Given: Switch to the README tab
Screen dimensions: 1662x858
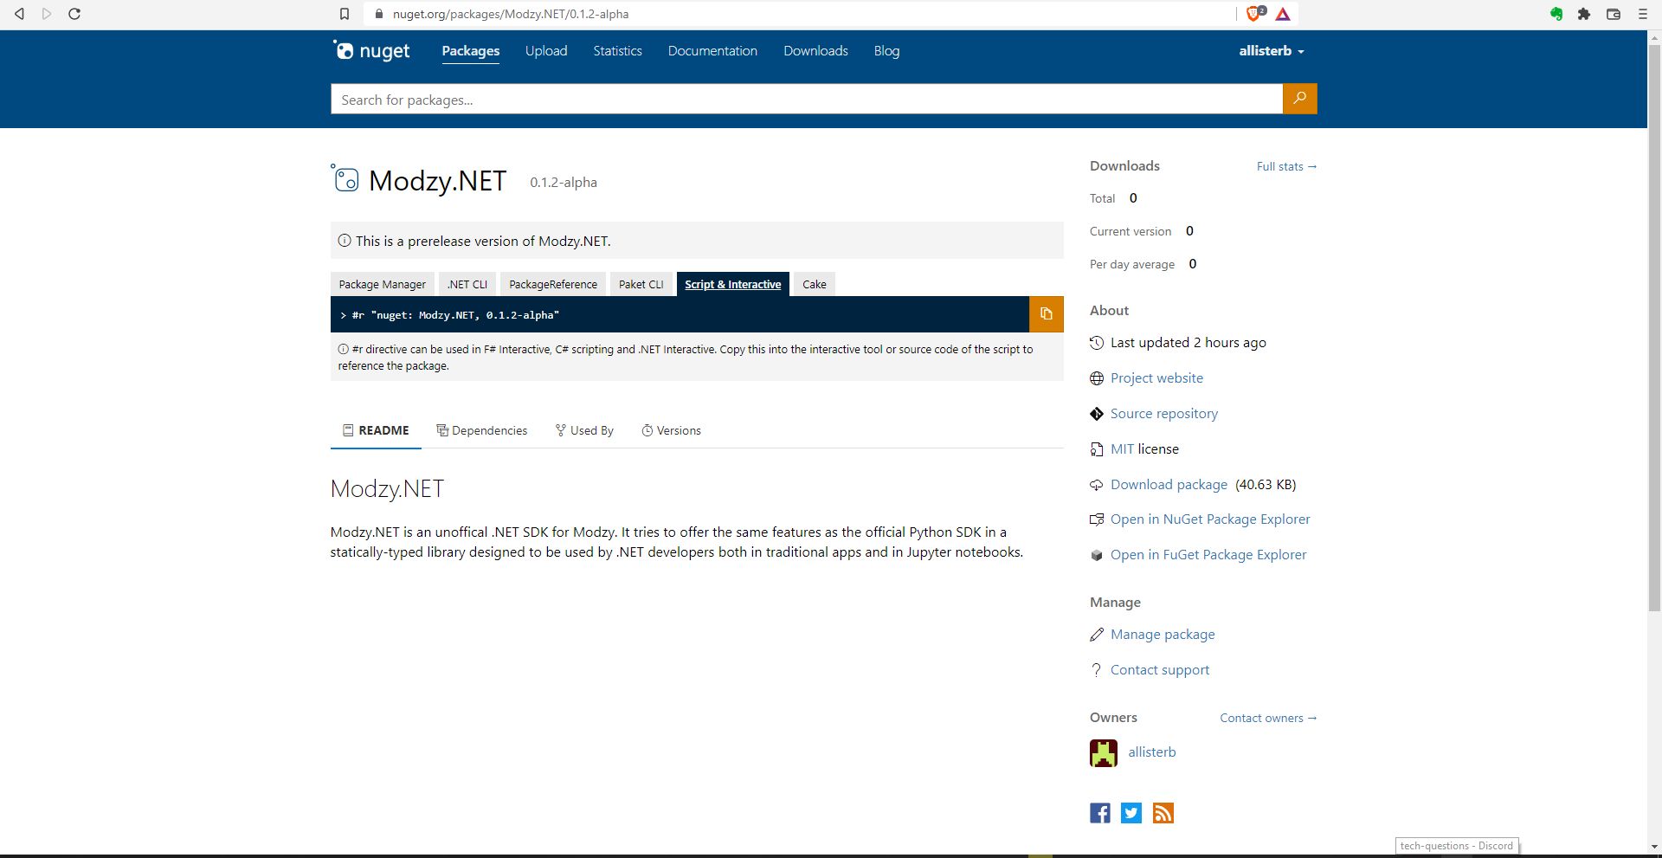Looking at the screenshot, I should pos(376,430).
